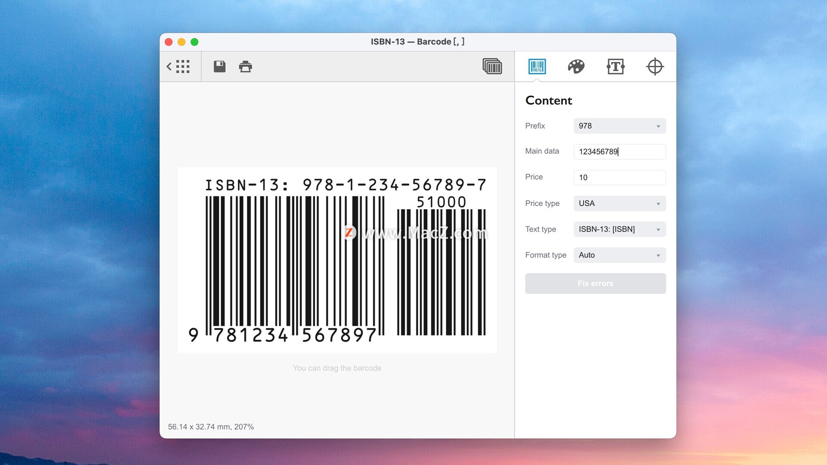
Task: Minimize the window with yellow button
Action: point(182,42)
